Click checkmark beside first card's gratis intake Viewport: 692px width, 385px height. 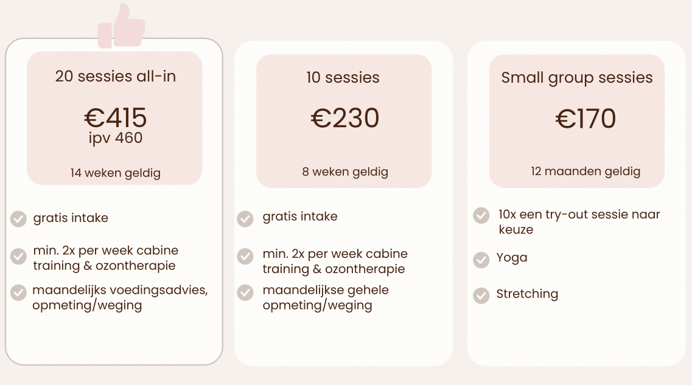[x=18, y=218]
